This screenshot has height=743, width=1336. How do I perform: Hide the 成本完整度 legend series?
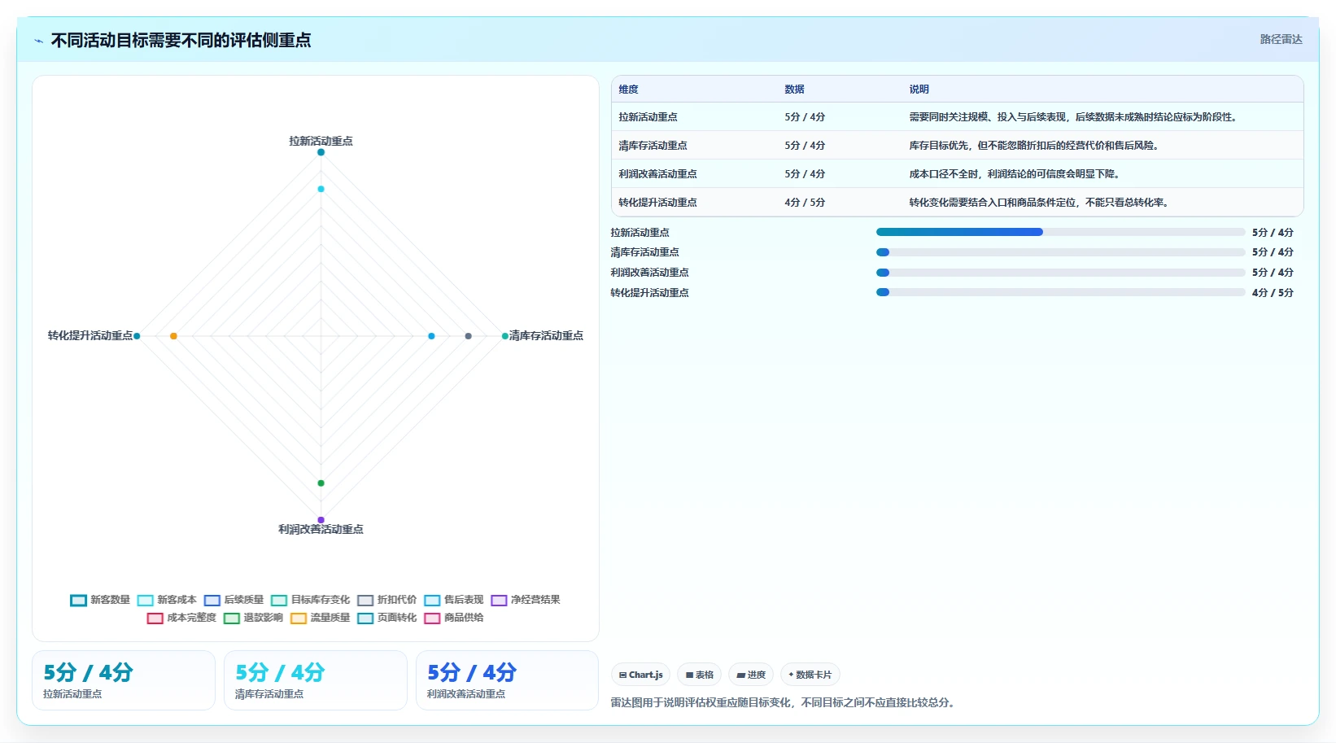181,618
